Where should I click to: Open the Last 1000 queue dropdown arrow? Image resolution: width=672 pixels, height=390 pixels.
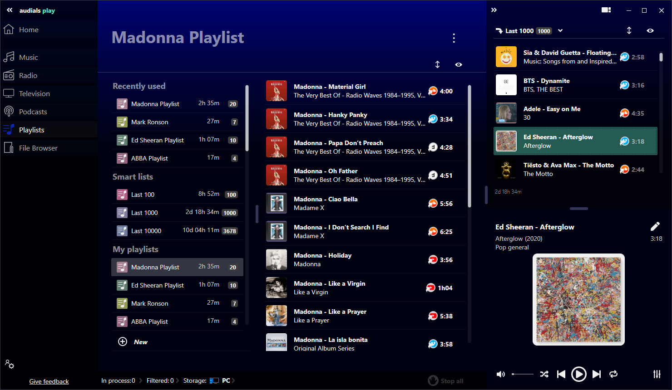pyautogui.click(x=560, y=31)
